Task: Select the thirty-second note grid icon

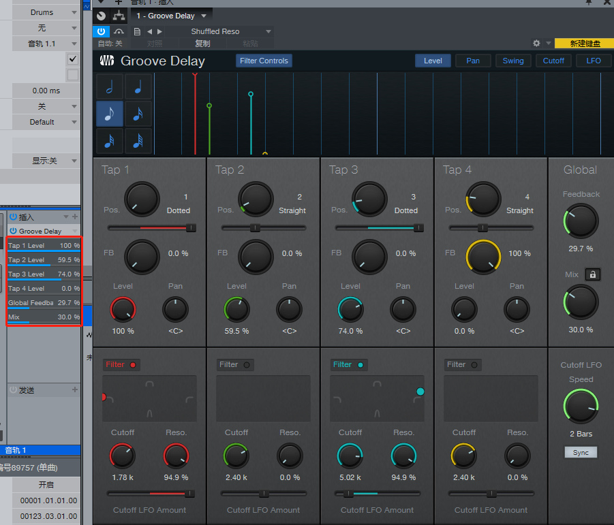Action: point(110,141)
